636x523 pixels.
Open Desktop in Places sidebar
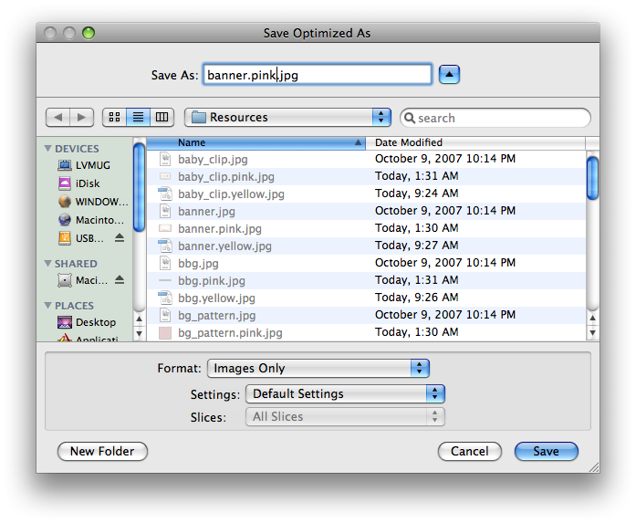[x=95, y=322]
